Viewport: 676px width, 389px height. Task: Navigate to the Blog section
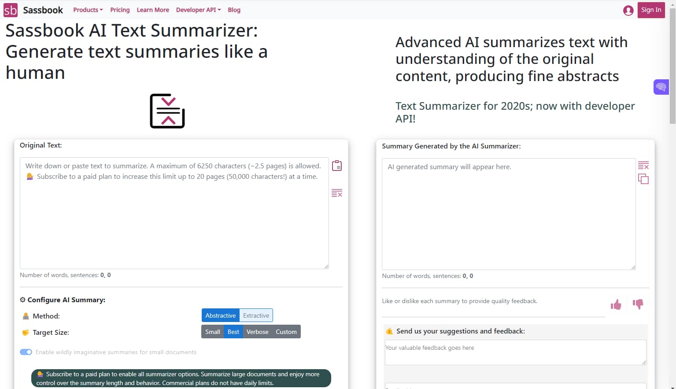click(234, 10)
